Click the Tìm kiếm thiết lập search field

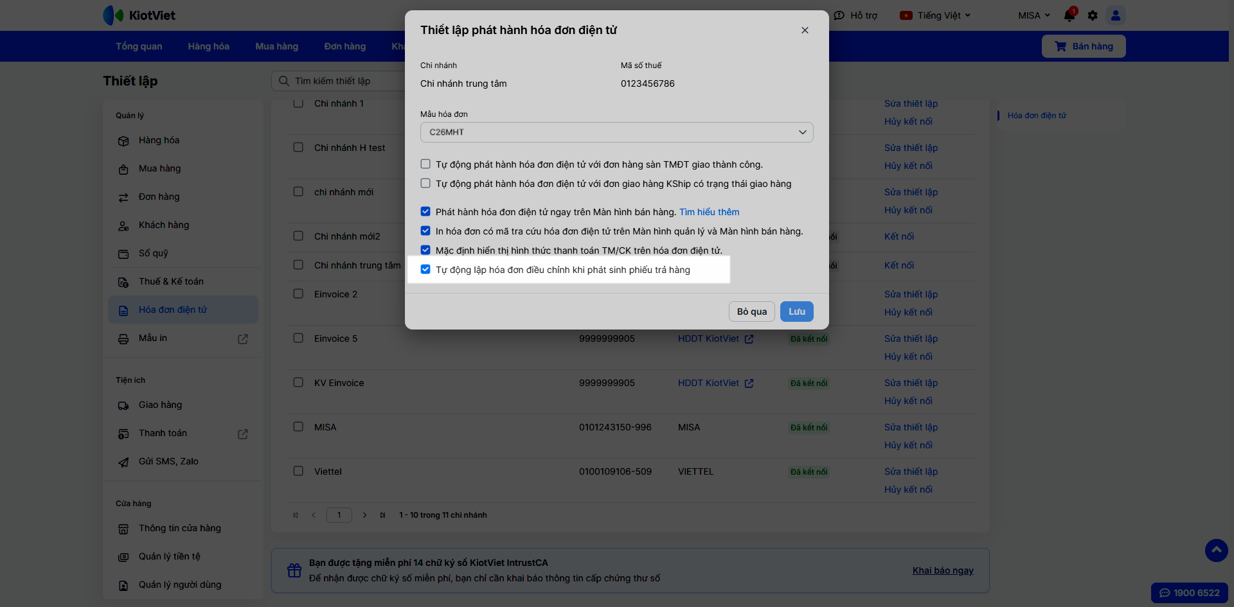point(339,81)
